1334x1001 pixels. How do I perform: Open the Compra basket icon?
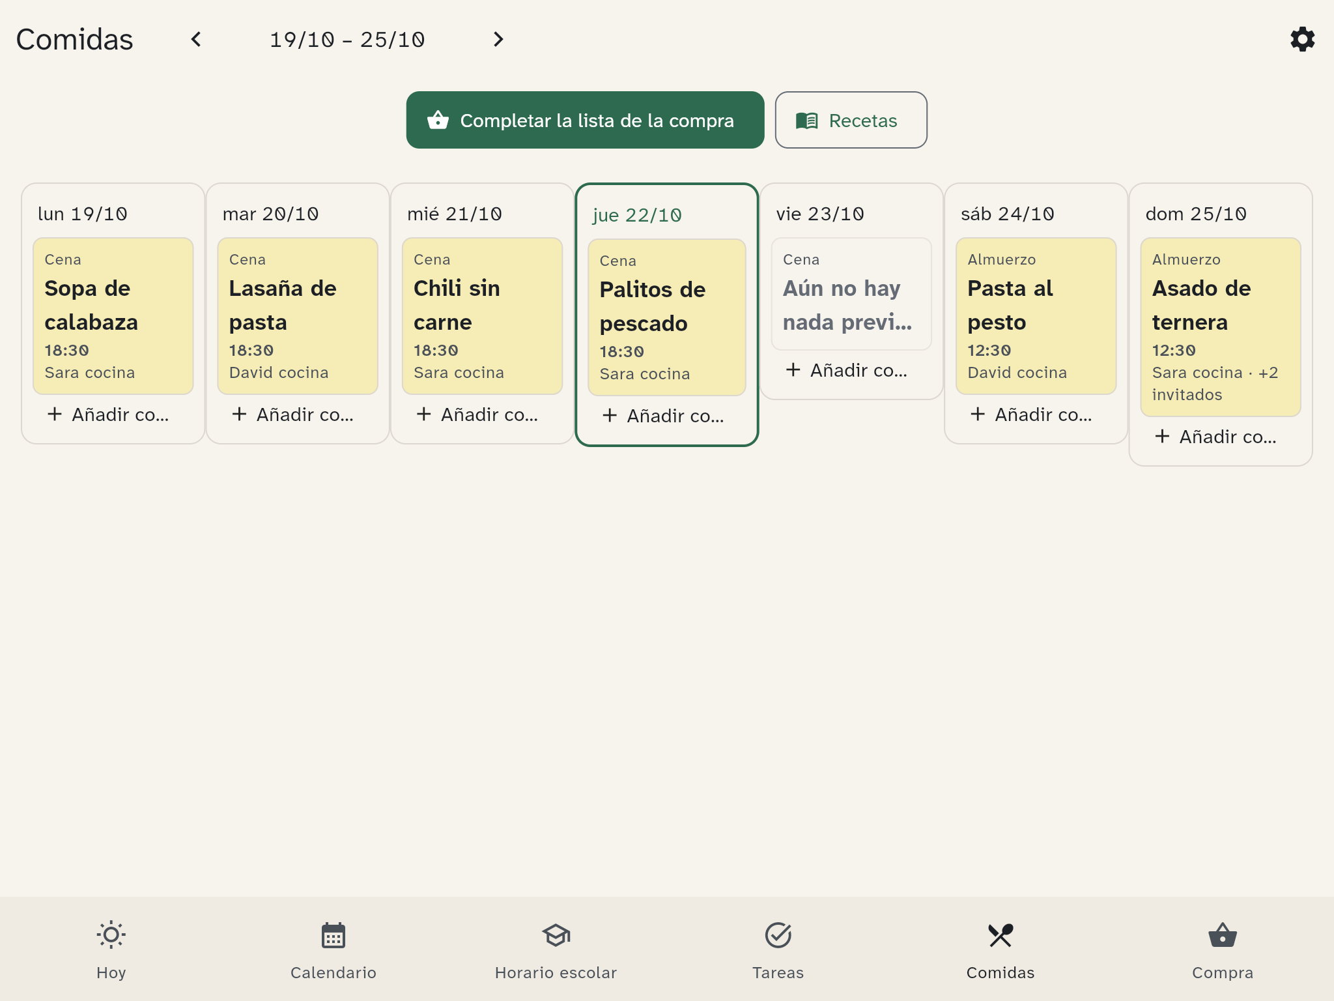tap(1223, 935)
